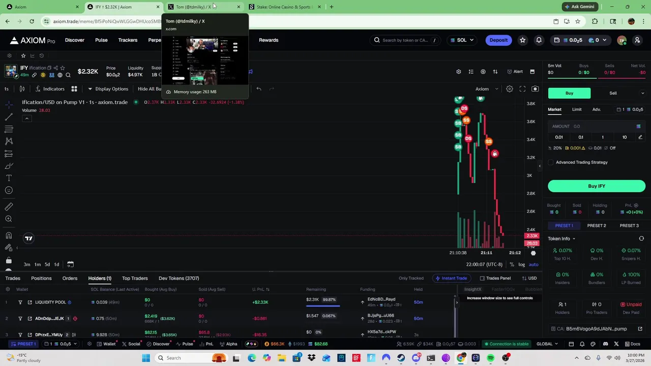Enter fullscreen chart mode

522,89
